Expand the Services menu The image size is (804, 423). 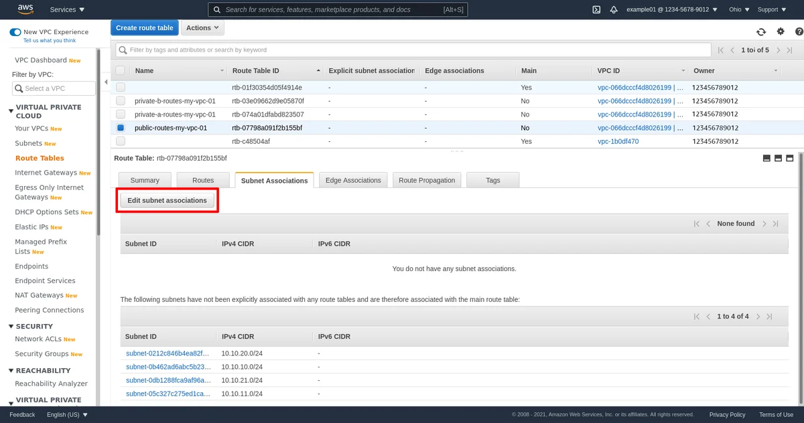coord(67,9)
